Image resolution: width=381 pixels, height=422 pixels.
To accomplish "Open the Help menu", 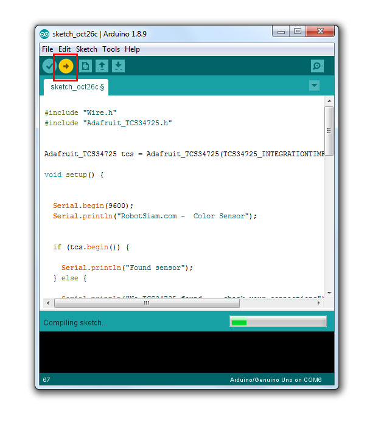I will click(x=132, y=49).
